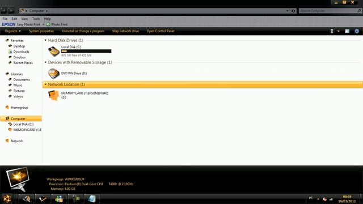Click the computer monitor icon in details pane
This screenshot has height=204, width=363.
tap(18, 180)
